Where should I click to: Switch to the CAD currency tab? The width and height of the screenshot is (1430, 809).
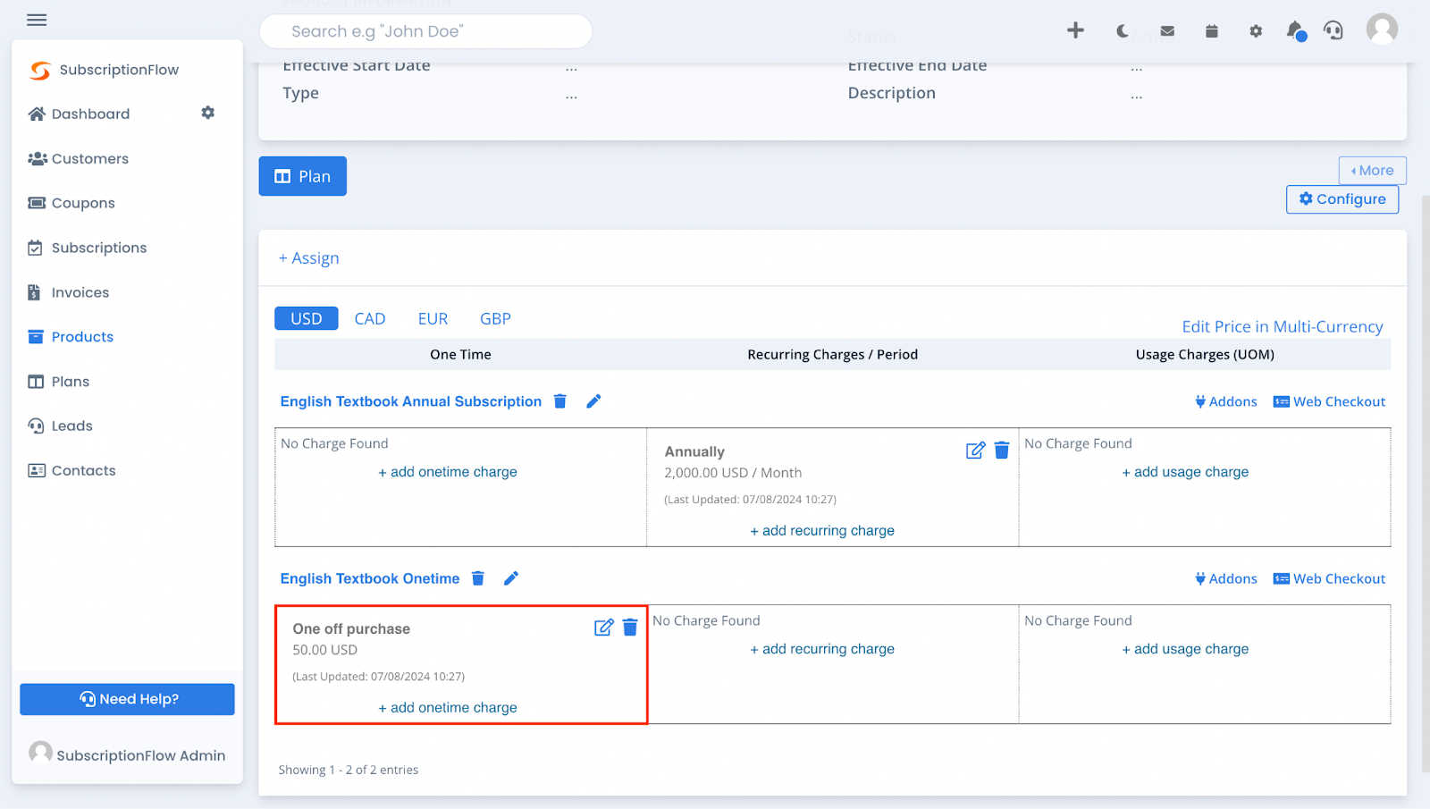pos(370,318)
